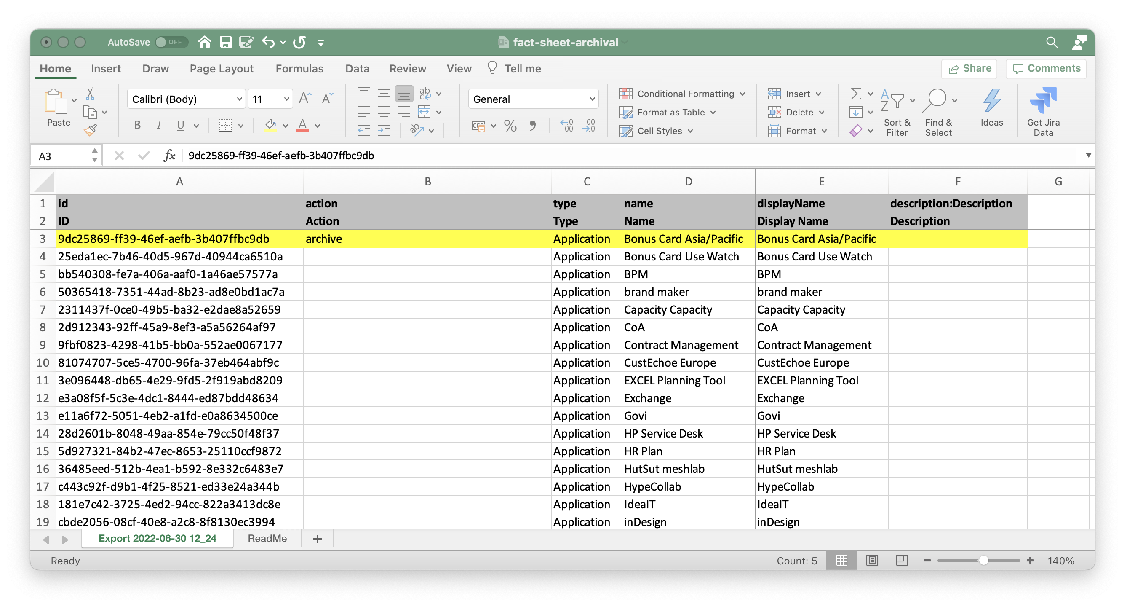Click the Cut scissors icon

pyautogui.click(x=90, y=94)
